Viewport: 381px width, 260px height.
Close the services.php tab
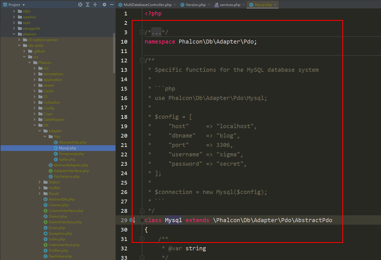(x=243, y=5)
